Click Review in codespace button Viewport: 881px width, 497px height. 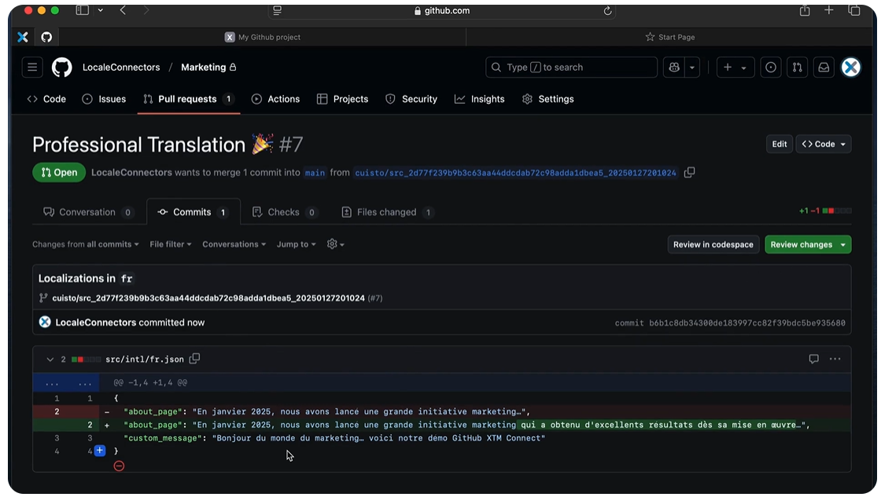(713, 245)
